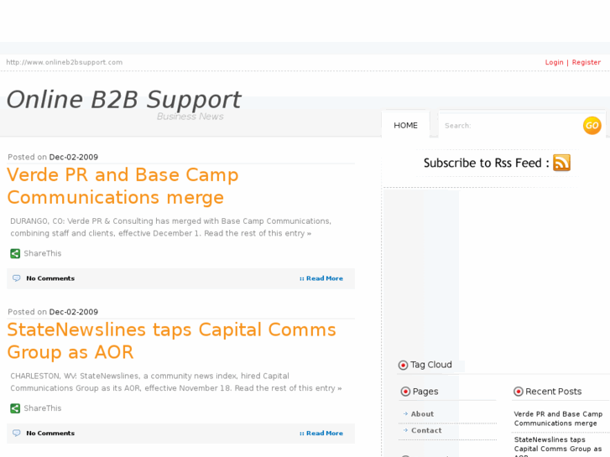Open the About page link
Screen dimensions: 610x457
click(422, 414)
